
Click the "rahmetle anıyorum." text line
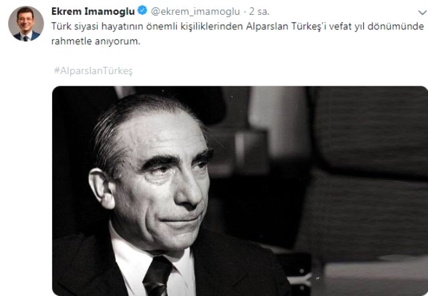[x=96, y=41]
